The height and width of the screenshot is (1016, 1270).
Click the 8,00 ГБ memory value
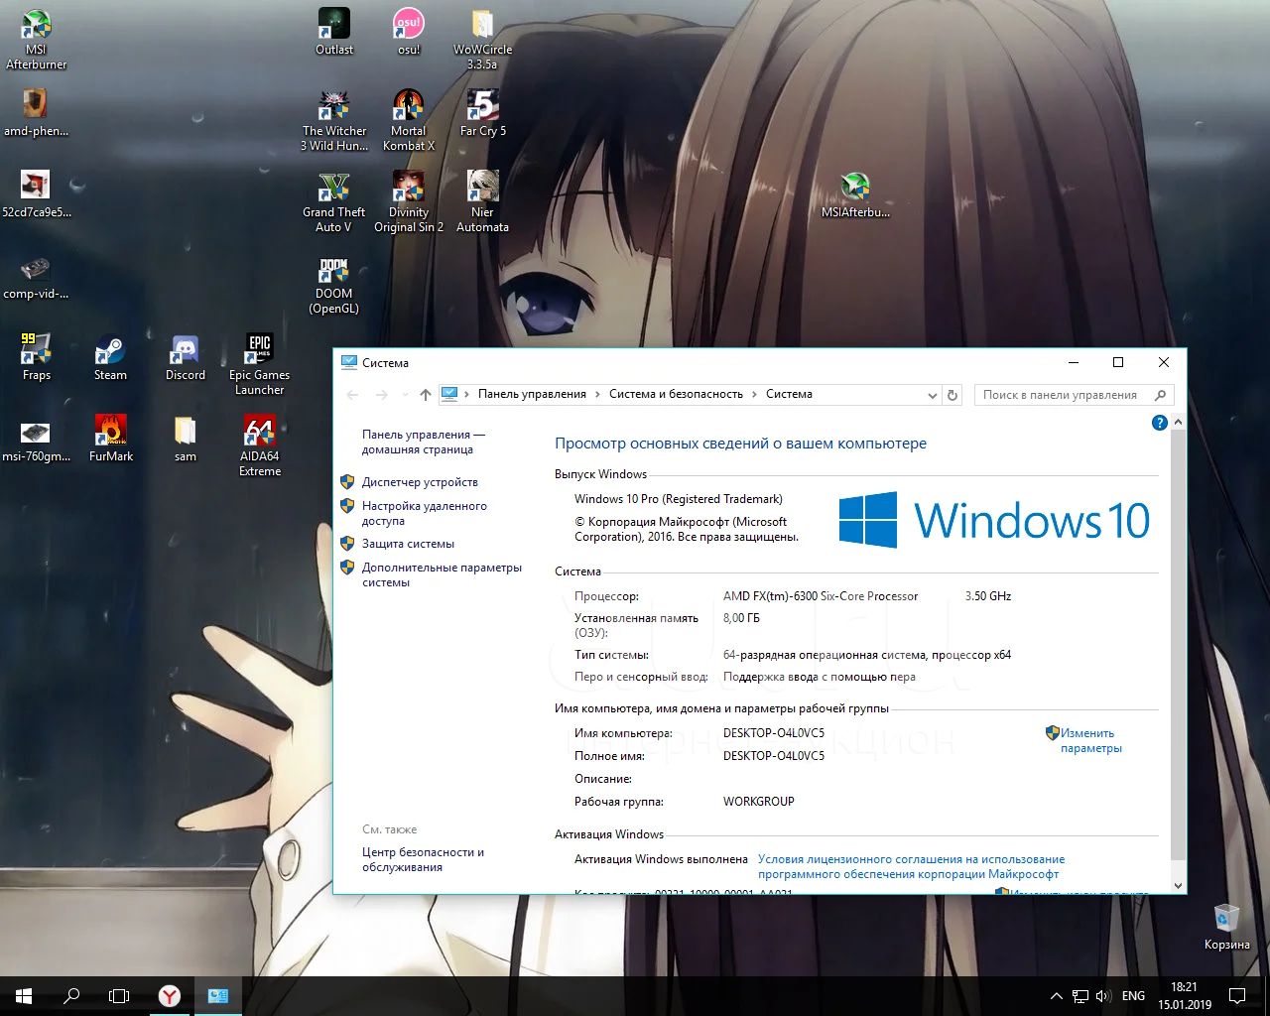[x=741, y=617]
